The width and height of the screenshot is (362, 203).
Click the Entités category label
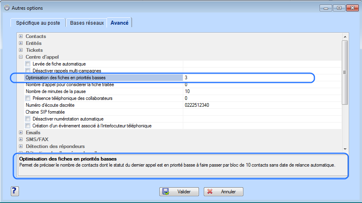(x=34, y=43)
